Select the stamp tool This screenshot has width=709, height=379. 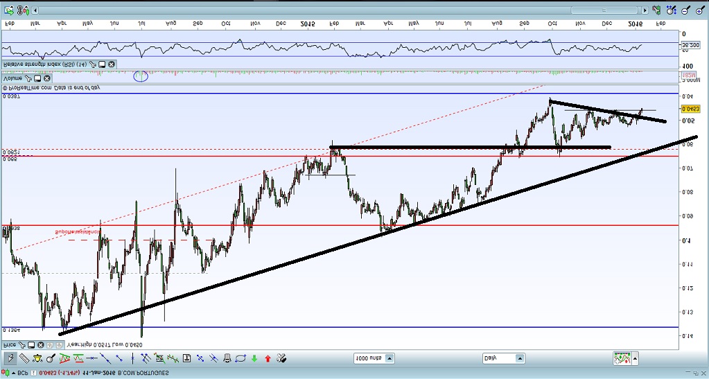click(x=227, y=359)
